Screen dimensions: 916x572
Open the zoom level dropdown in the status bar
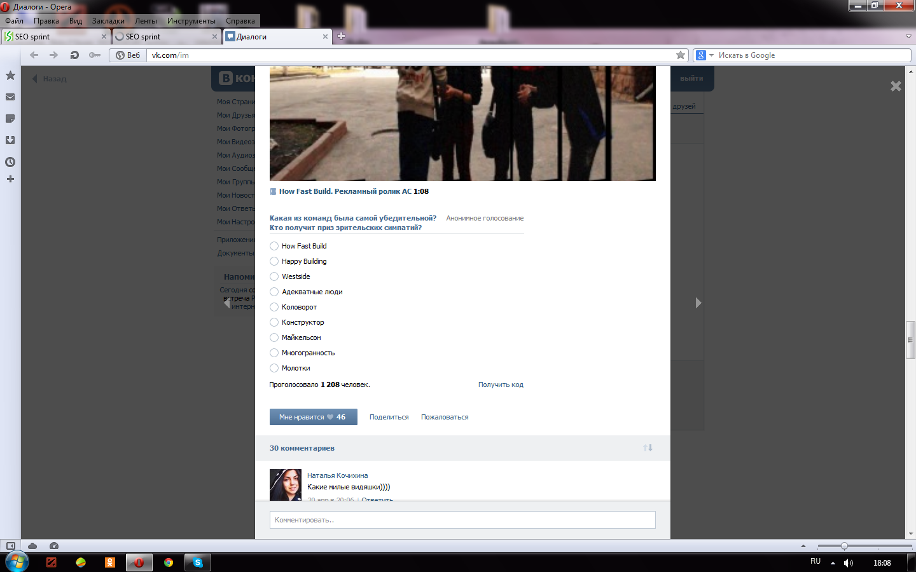point(803,546)
